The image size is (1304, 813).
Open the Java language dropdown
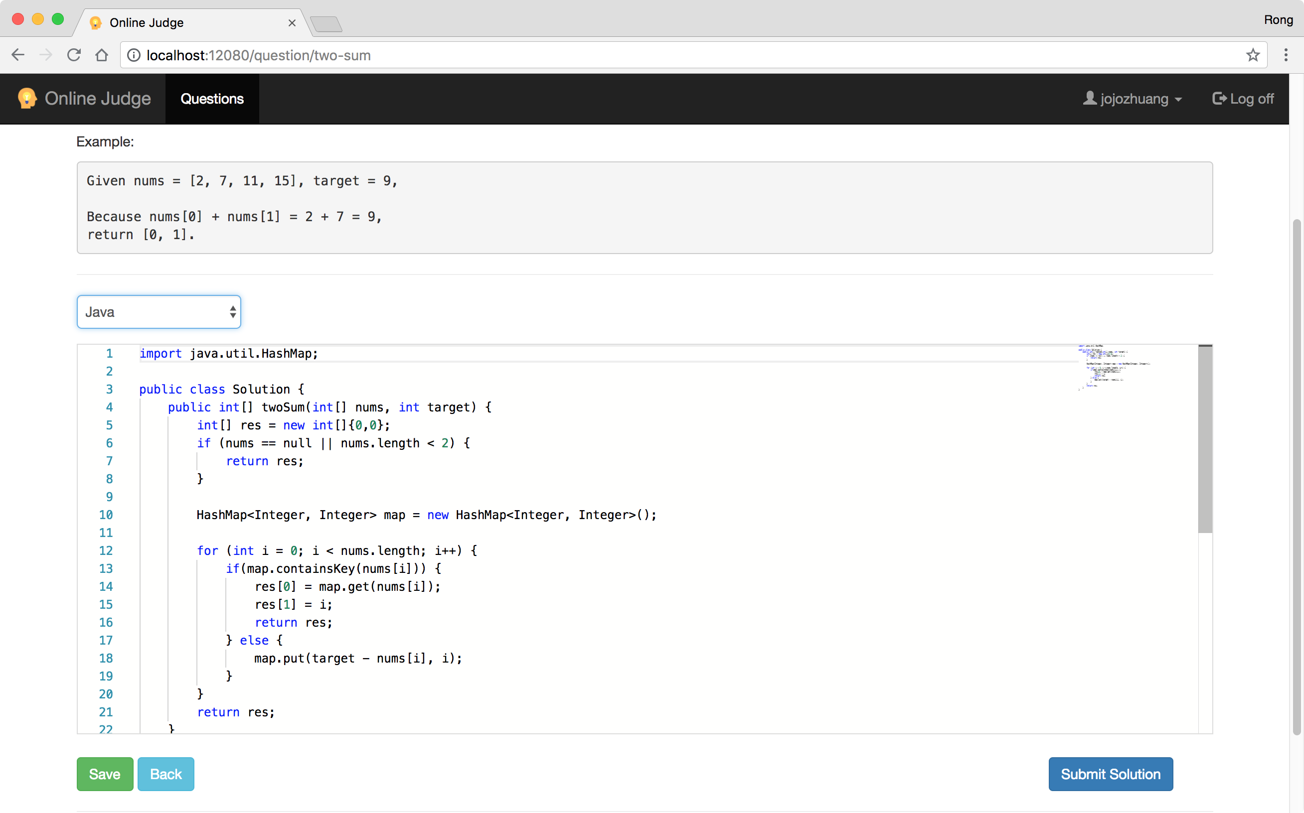pyautogui.click(x=159, y=312)
